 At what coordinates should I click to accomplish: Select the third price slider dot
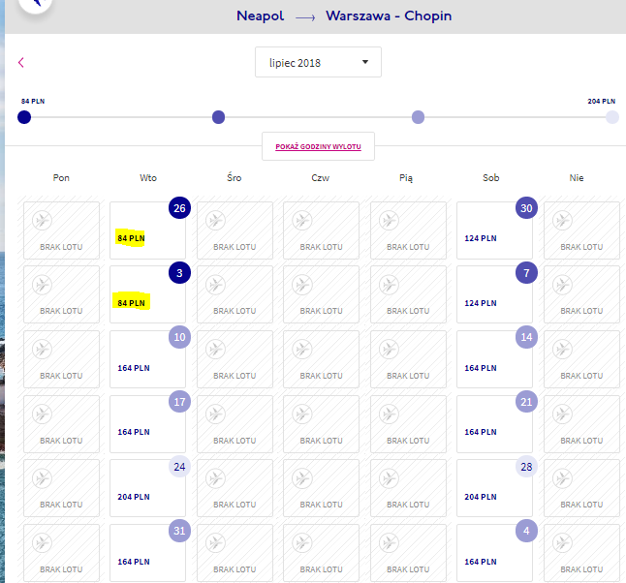(x=418, y=117)
